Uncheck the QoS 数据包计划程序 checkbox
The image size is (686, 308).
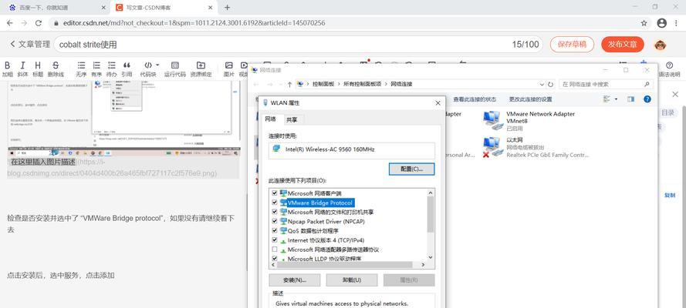coord(275,231)
